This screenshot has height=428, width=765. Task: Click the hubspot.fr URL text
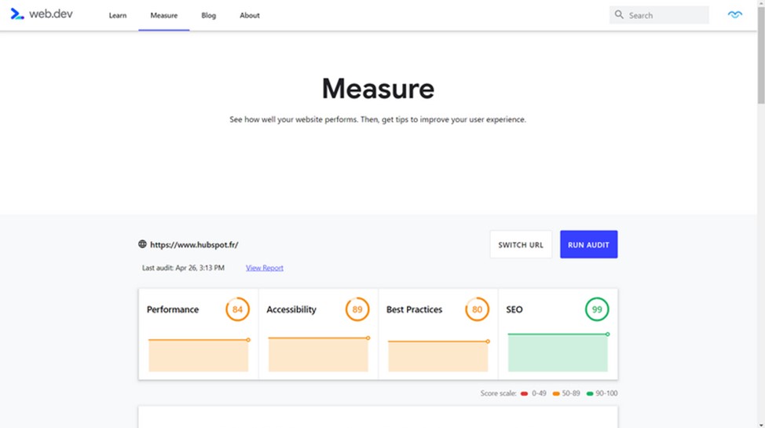point(194,245)
